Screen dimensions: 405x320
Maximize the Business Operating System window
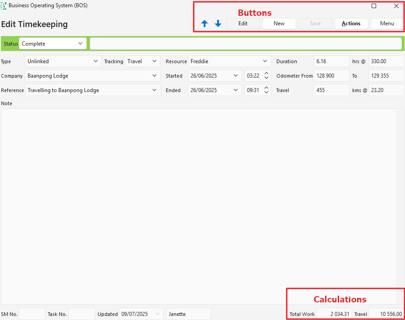[374, 6]
